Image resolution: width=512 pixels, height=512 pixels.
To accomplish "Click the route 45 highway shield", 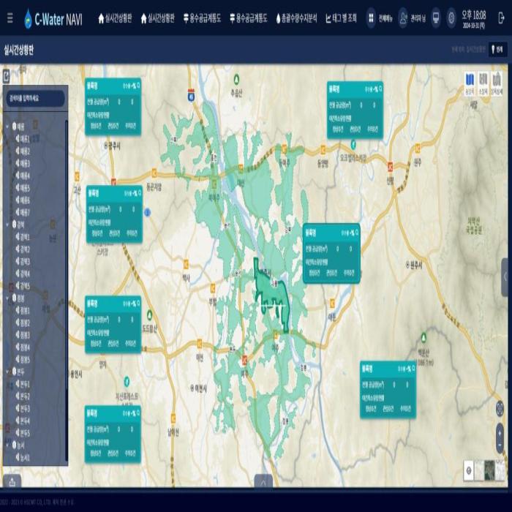I will [x=191, y=94].
